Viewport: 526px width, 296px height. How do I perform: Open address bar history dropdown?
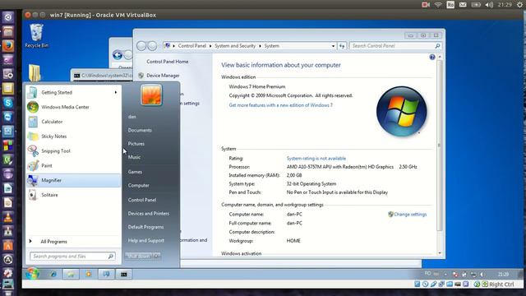pos(333,46)
